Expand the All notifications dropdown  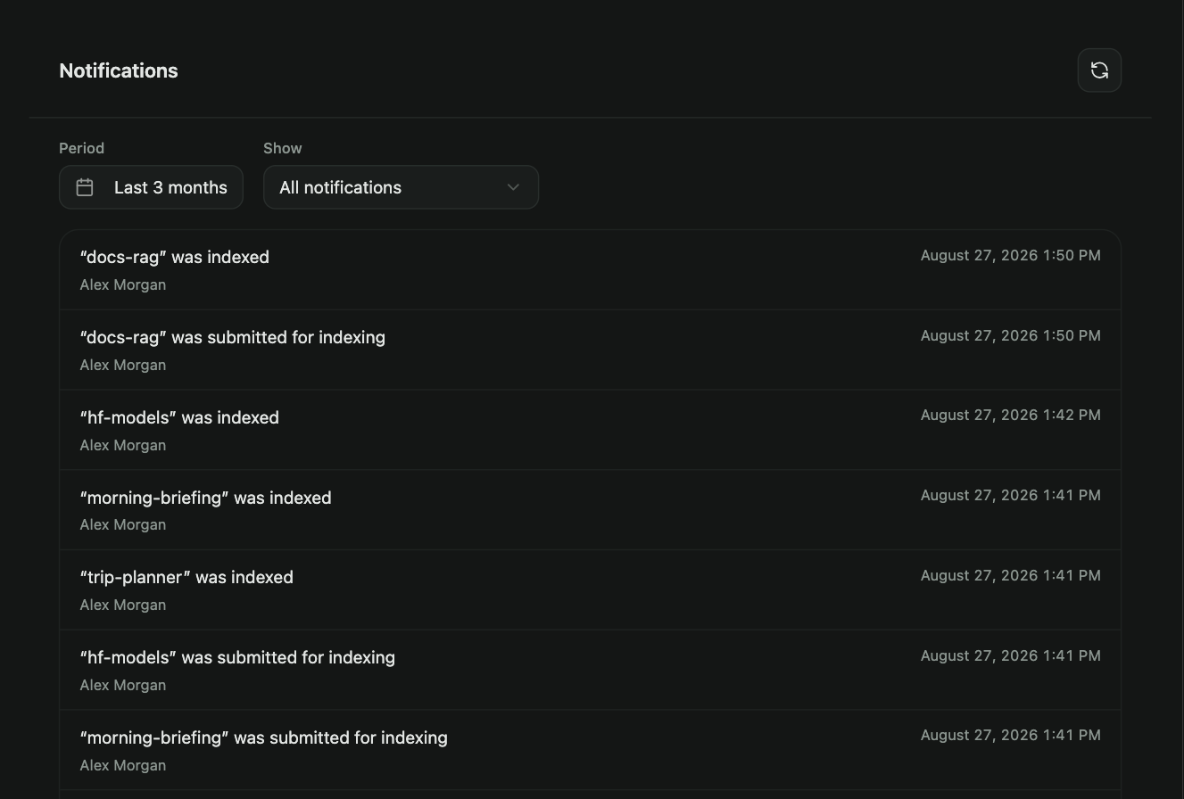[401, 187]
